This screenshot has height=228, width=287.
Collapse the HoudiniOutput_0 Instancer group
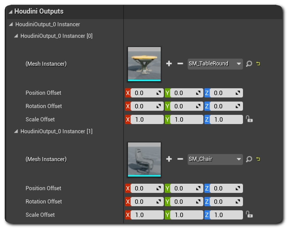pos(11,24)
